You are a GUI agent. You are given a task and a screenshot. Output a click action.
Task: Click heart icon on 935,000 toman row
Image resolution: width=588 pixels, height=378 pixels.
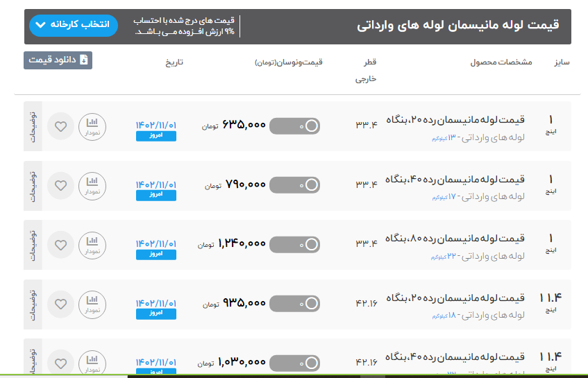[61, 304]
